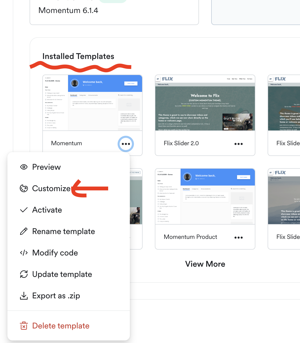Click the Installed Templates heading
This screenshot has width=300, height=343.
(78, 56)
